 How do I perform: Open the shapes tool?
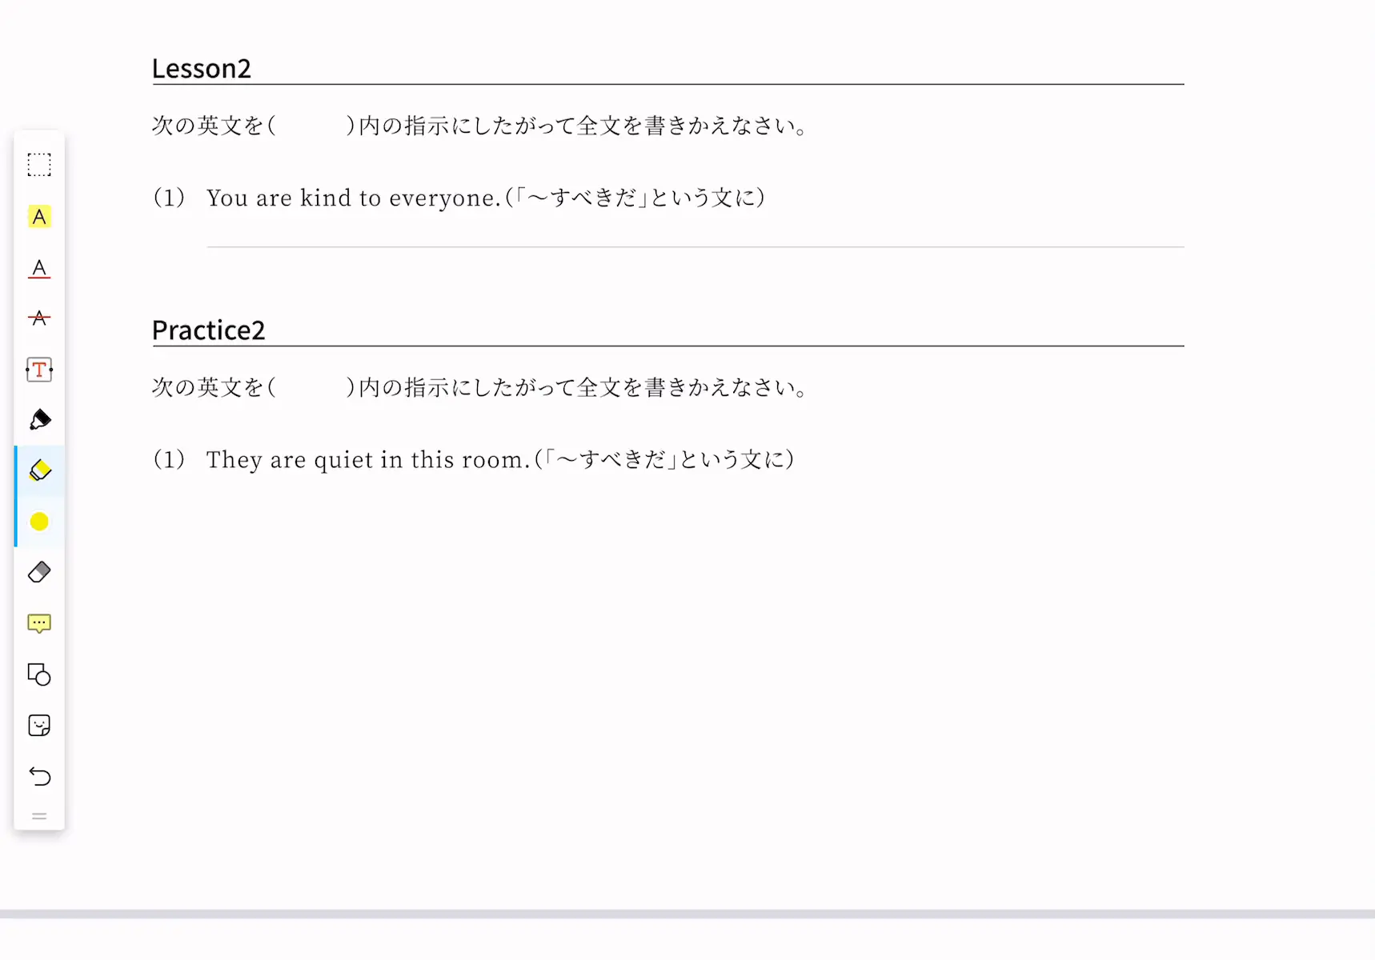click(39, 674)
